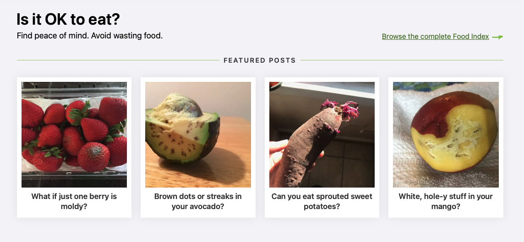Click the FEATURED POSTS section label
This screenshot has height=242, width=524.
[x=260, y=60]
